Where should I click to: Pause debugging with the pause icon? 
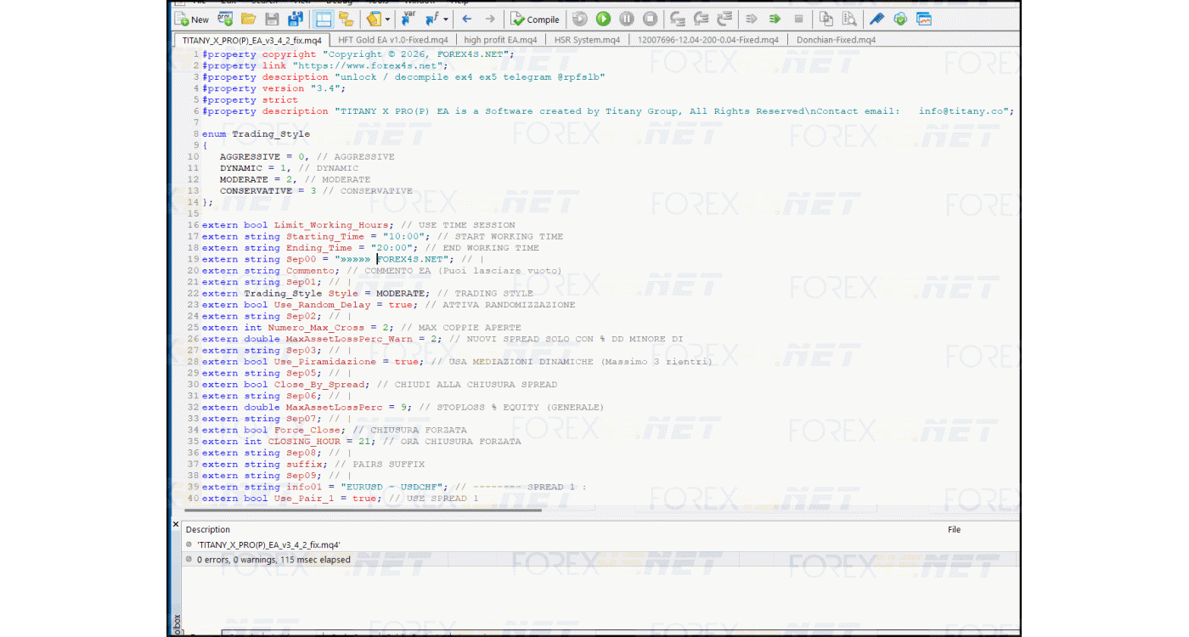[626, 19]
